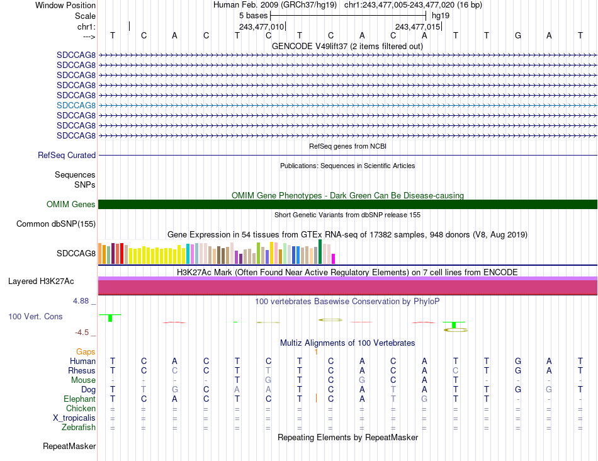Click the orange insertion bar in Elephant row
The height and width of the screenshot is (461, 598).
(x=316, y=399)
